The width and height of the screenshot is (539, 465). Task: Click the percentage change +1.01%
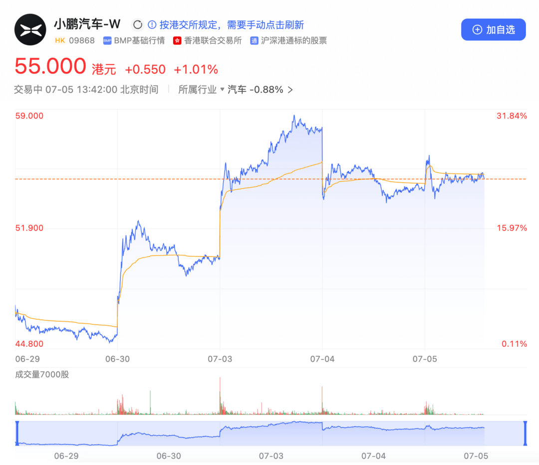coord(196,69)
